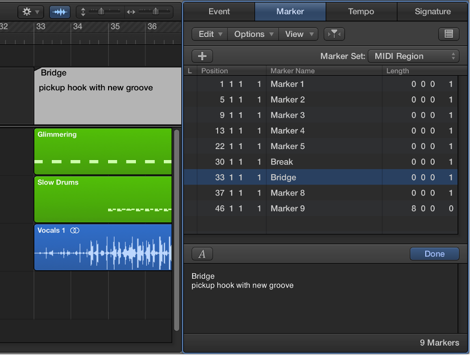
Task: Click the vertical zoom arrows icon
Action: pyautogui.click(x=83, y=11)
